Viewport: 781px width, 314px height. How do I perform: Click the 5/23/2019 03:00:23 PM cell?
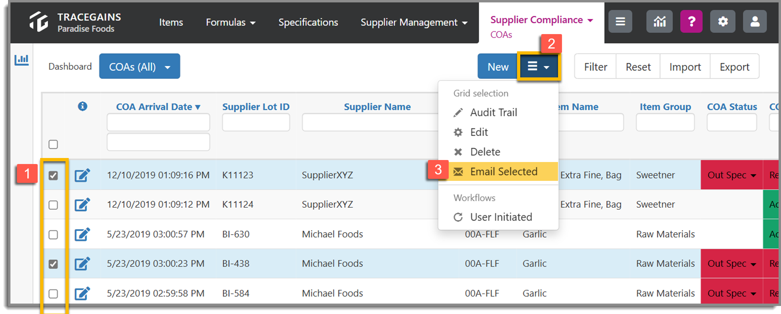(x=156, y=263)
